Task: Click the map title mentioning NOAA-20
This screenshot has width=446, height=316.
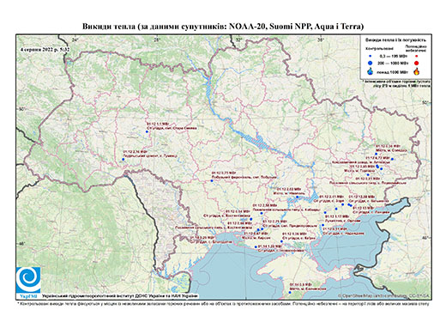Action: click(223, 27)
